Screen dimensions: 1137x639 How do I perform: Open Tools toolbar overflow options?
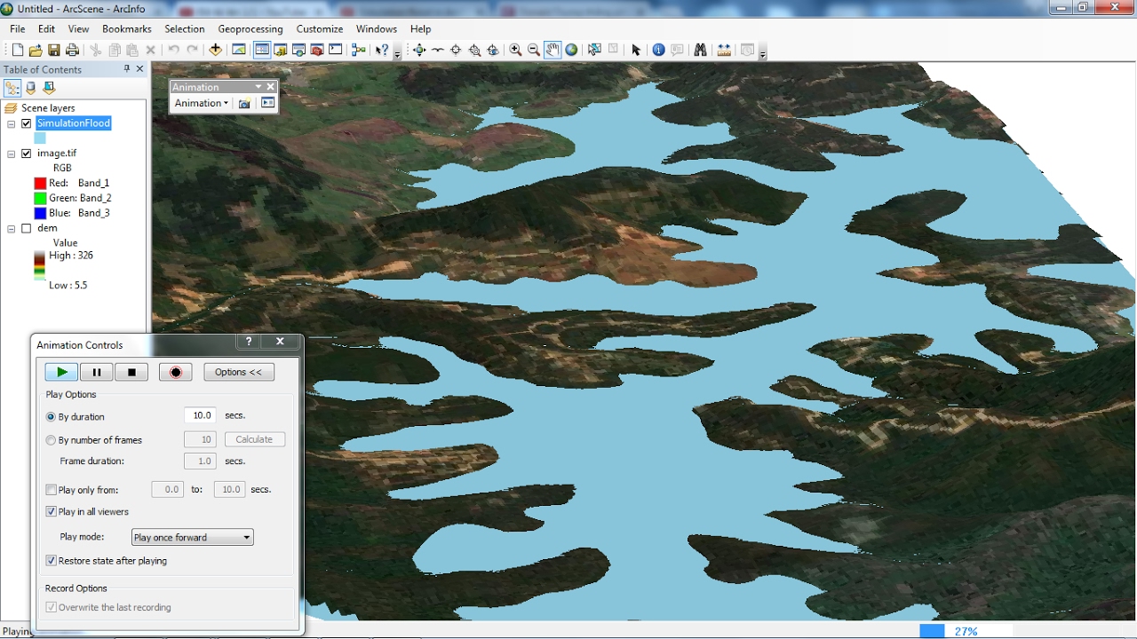763,53
